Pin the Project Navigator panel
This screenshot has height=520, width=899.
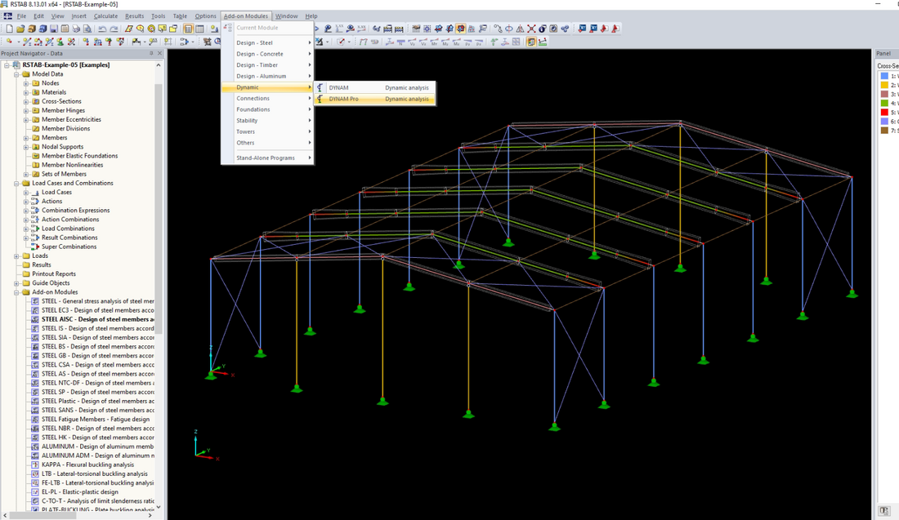(x=151, y=53)
